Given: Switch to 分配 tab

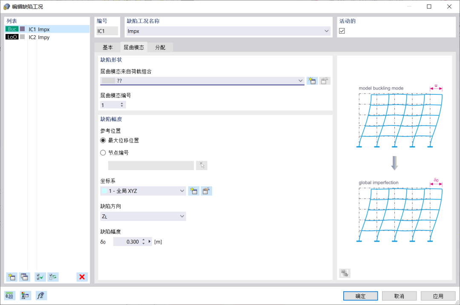Looking at the screenshot, I should tap(160, 47).
